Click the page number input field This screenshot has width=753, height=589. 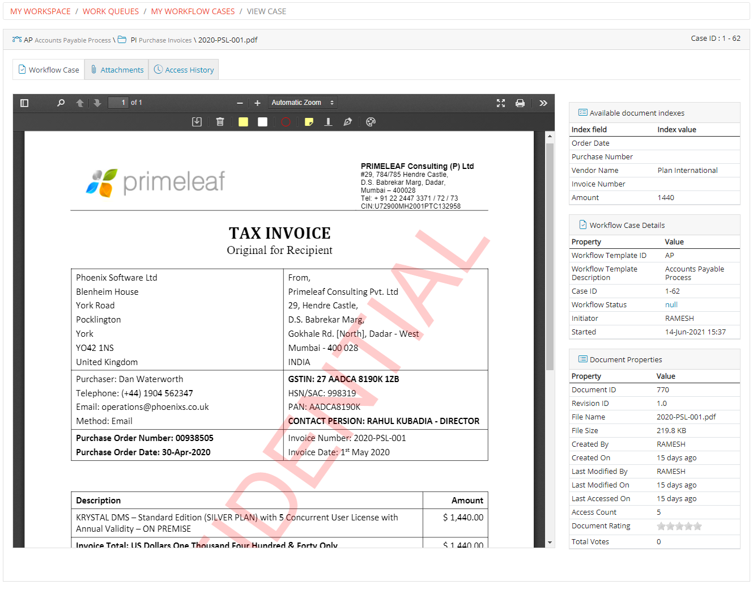(x=118, y=103)
